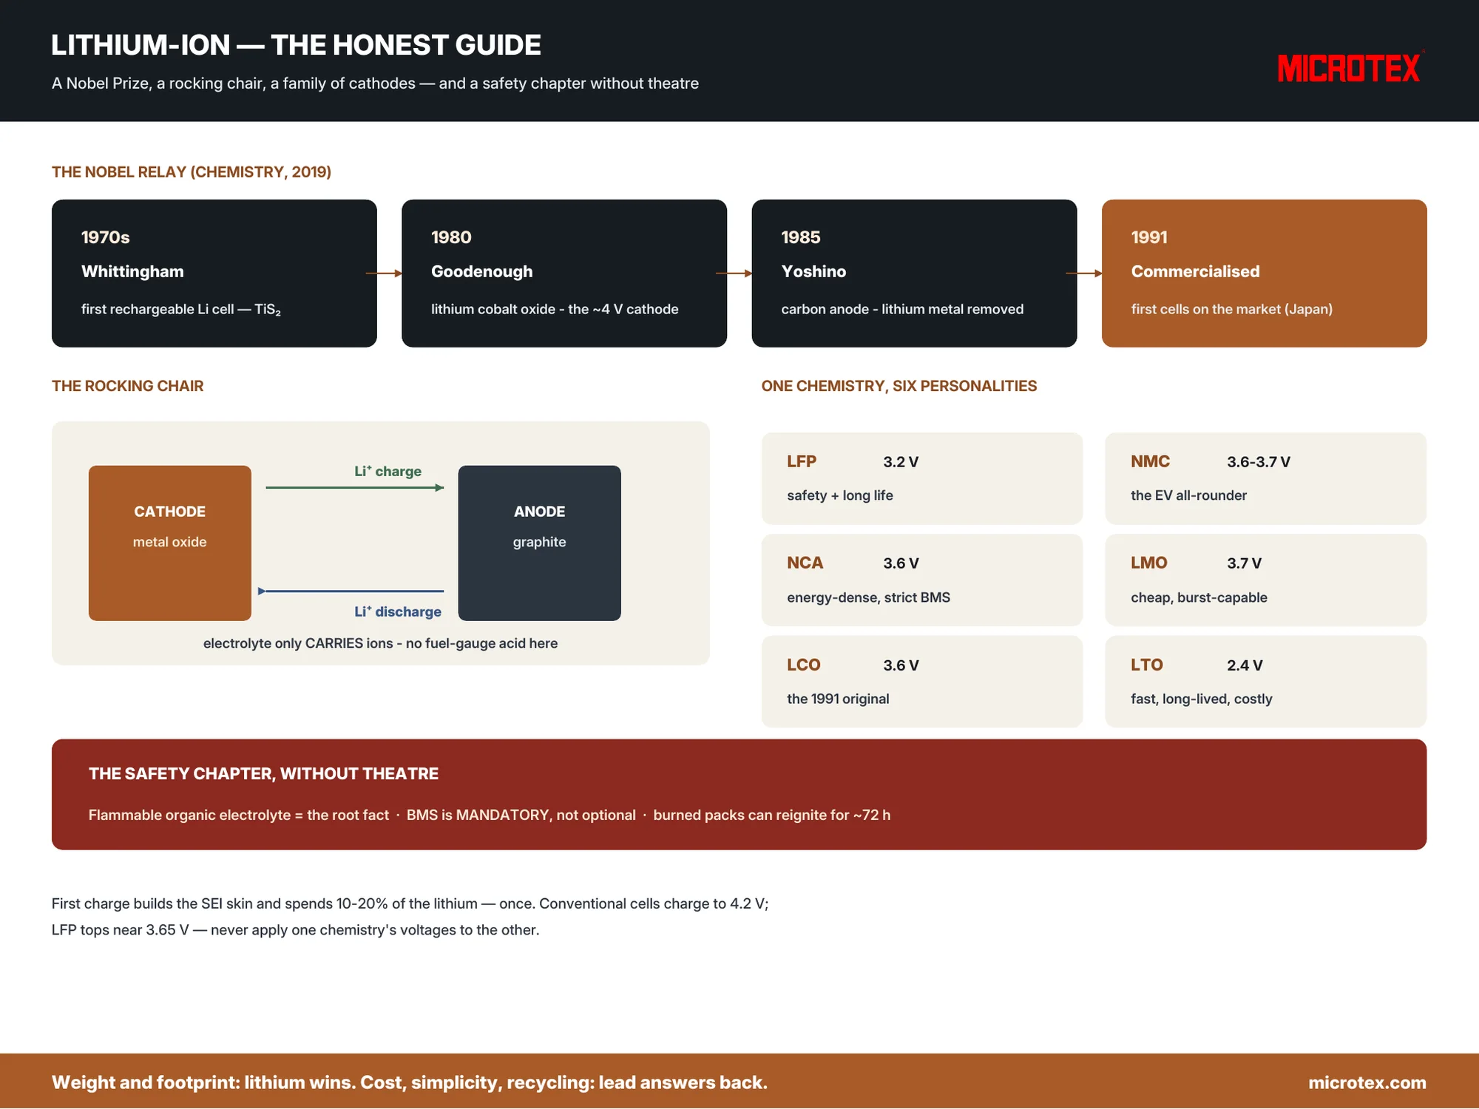Image resolution: width=1479 pixels, height=1109 pixels.
Task: Click the 'LFP tops near 3.65 V' line
Action: 295,930
